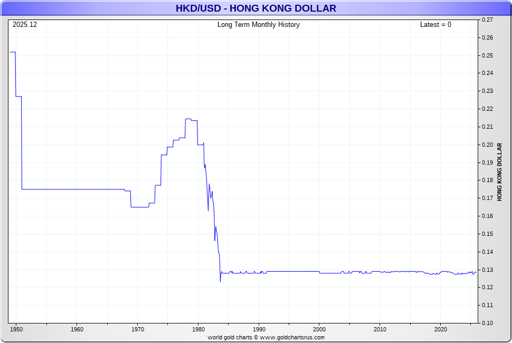Click the 0.18 y-axis value
The height and width of the screenshot is (343, 512).
point(488,180)
